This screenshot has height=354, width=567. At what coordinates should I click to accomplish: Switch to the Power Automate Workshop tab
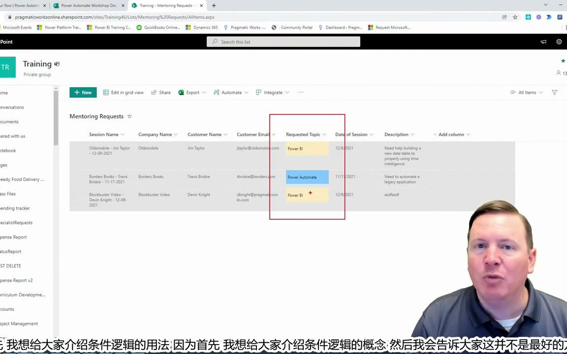(88, 5)
